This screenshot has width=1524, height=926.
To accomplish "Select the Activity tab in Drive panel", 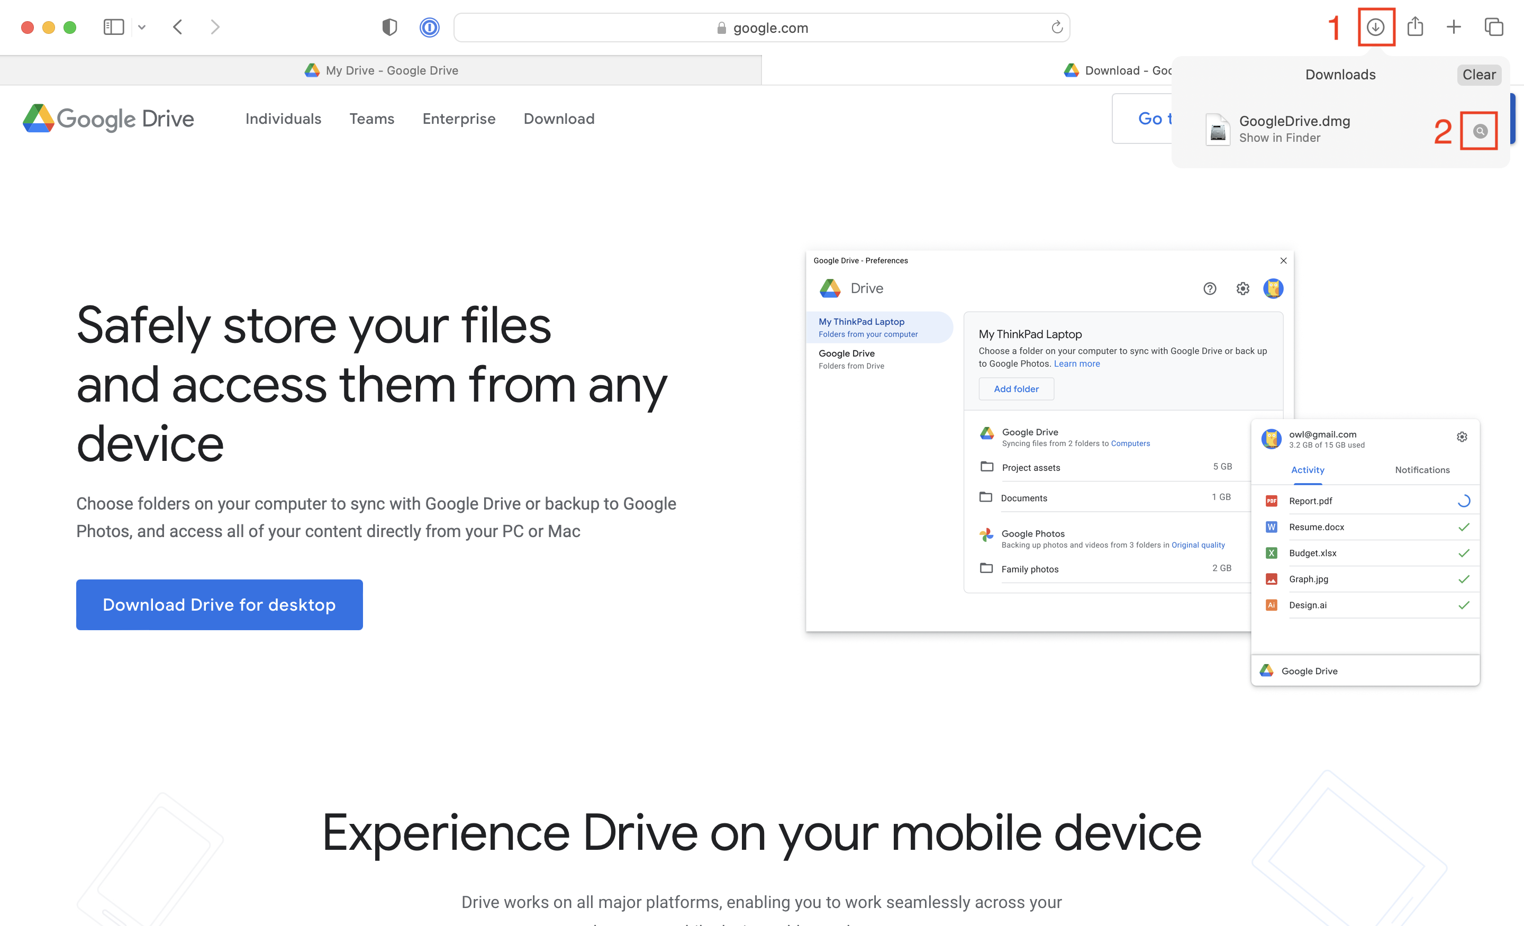I will point(1308,470).
